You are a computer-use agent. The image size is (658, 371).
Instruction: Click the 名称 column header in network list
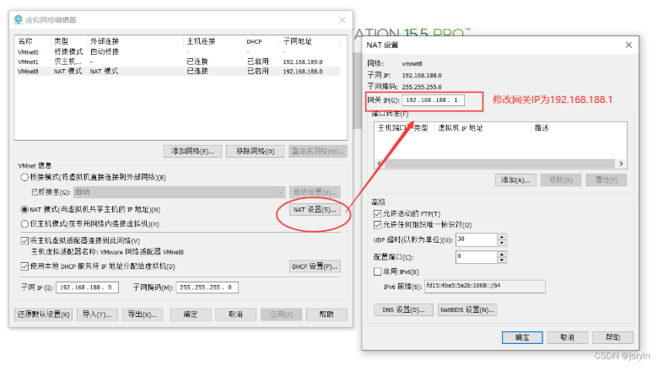25,41
